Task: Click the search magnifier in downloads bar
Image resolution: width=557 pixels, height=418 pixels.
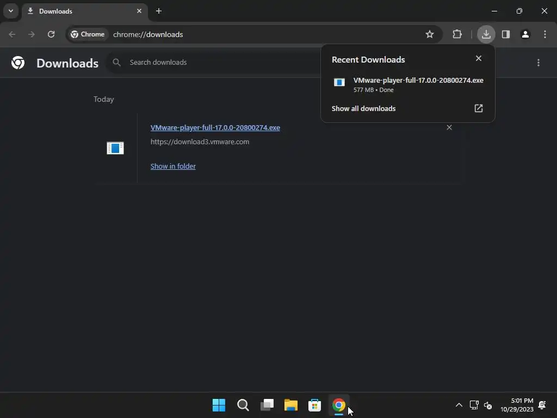Action: click(x=116, y=63)
